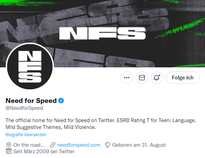Click the @NeedforSpeed handle
The image size is (205, 158).
(24, 108)
